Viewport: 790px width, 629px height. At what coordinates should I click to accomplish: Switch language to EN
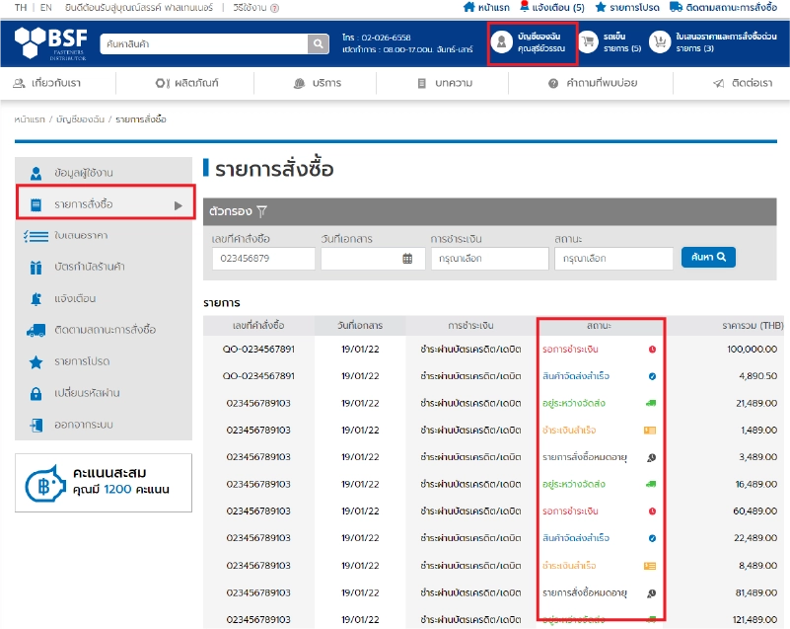[x=46, y=7]
